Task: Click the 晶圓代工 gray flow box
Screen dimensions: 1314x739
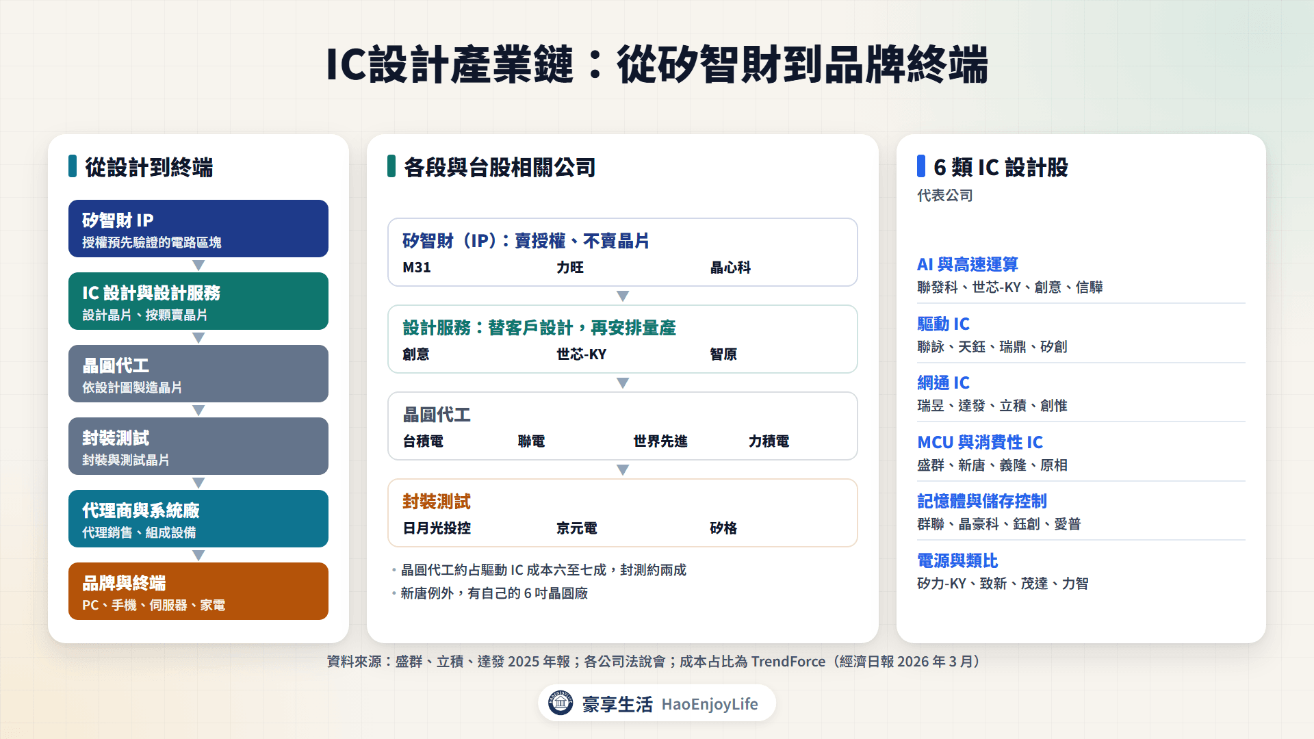Action: (198, 374)
